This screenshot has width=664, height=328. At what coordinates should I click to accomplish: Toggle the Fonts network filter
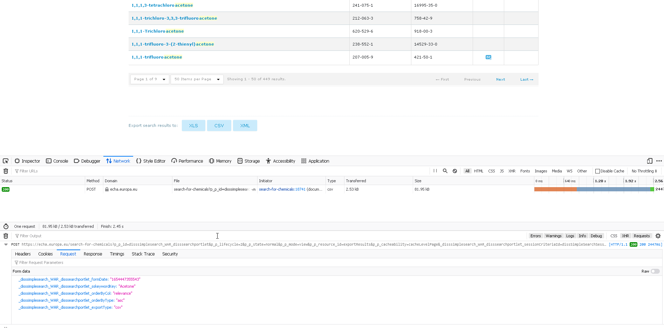525,171
